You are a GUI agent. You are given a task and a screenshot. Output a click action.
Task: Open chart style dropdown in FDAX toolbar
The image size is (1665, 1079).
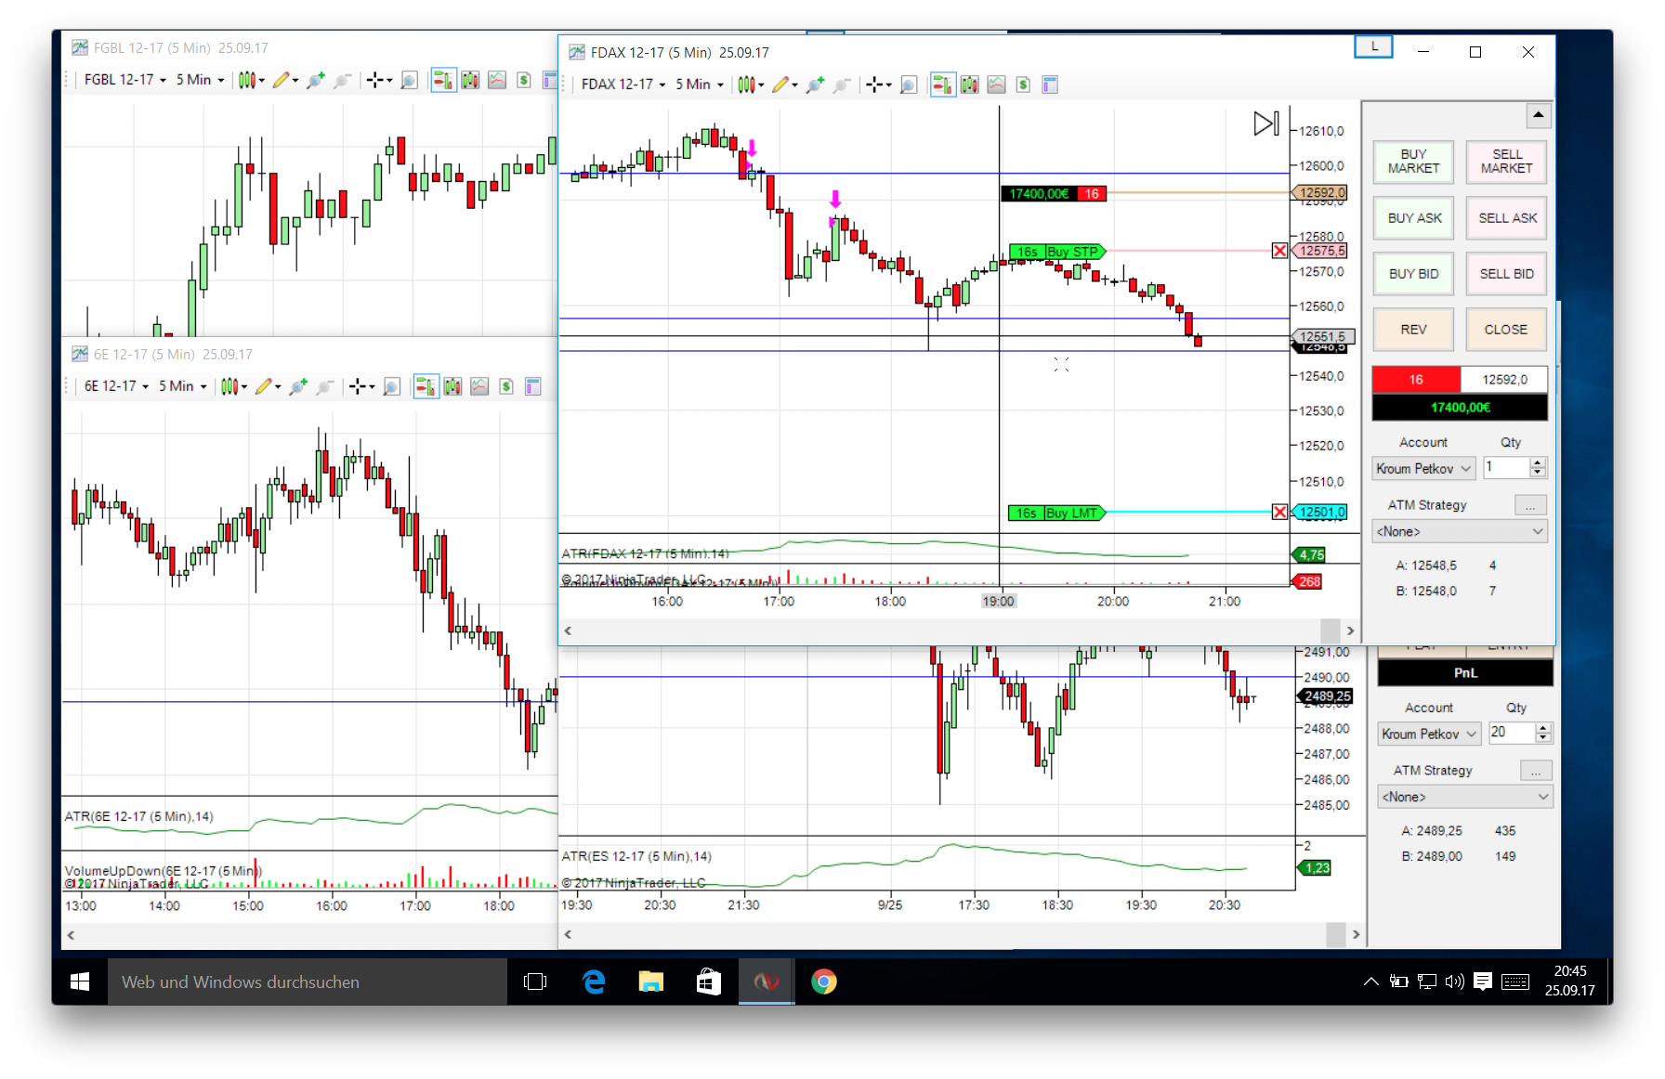point(751,84)
